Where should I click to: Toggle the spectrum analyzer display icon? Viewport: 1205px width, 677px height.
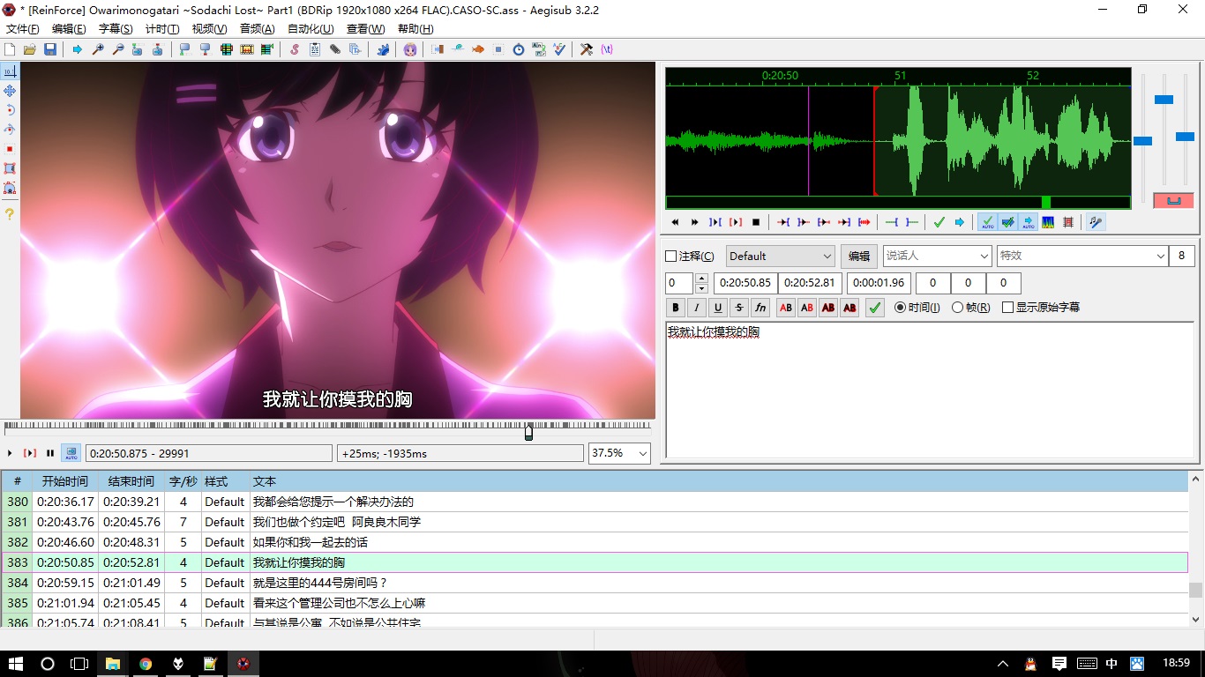click(x=1048, y=222)
